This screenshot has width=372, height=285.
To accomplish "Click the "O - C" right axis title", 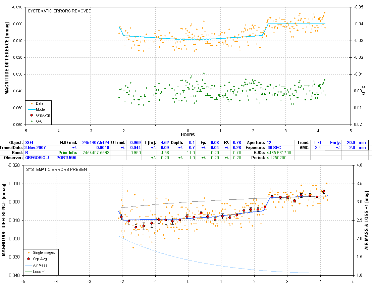I will click(x=364, y=90).
